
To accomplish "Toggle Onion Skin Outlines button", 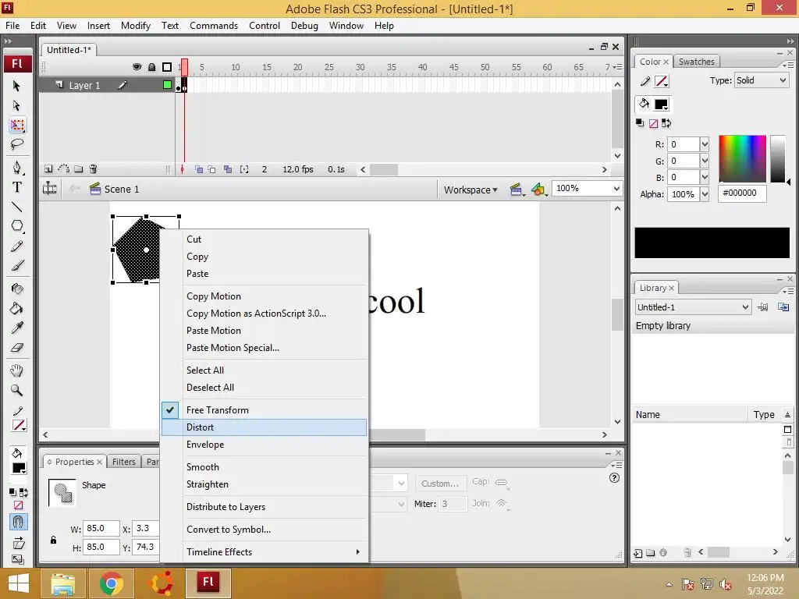I will tap(211, 169).
